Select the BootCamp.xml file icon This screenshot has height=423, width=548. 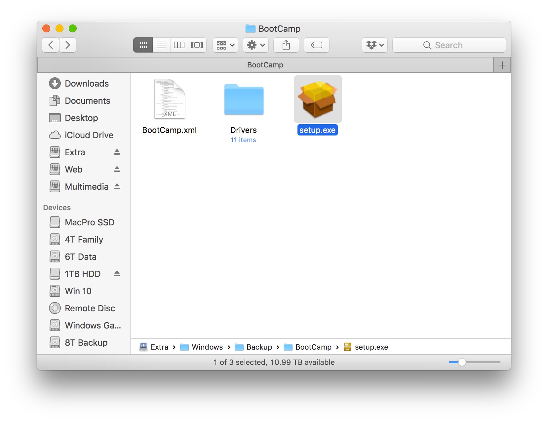pyautogui.click(x=170, y=99)
